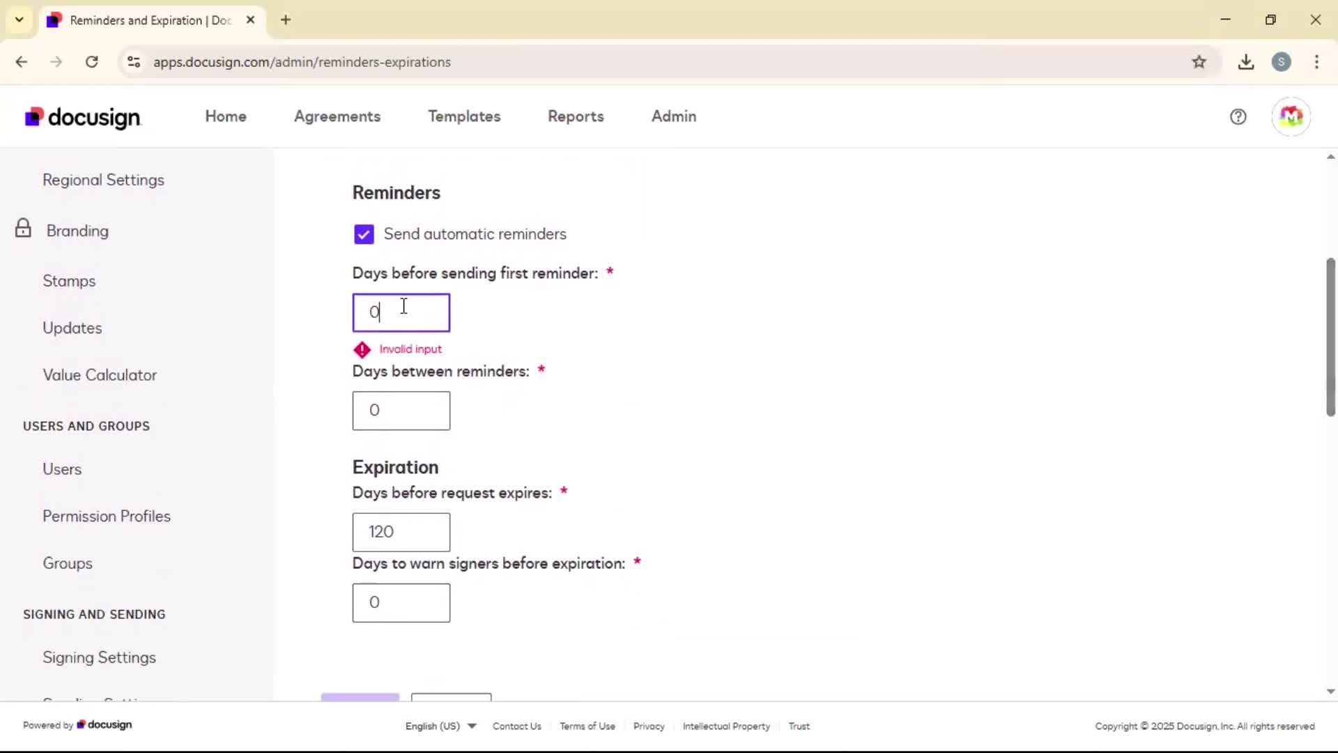The image size is (1338, 753).
Task: Click USERS AND GROUPS sidebar heading
Action: [x=86, y=426]
